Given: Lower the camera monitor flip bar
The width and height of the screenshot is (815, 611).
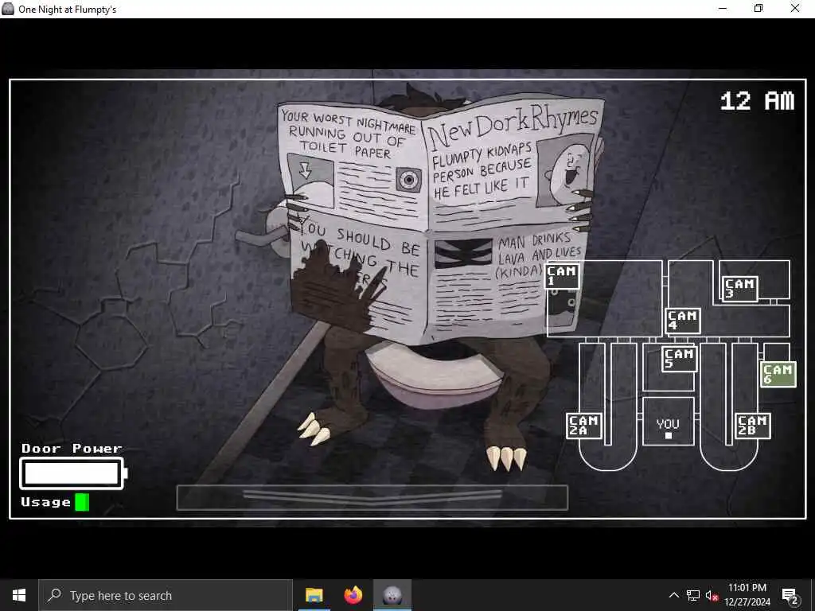Looking at the screenshot, I should point(372,497).
